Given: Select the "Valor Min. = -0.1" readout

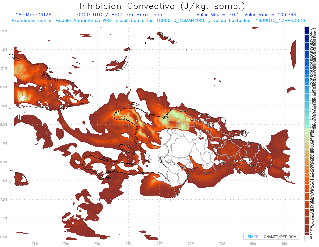Looking at the screenshot, I should [x=218, y=15].
